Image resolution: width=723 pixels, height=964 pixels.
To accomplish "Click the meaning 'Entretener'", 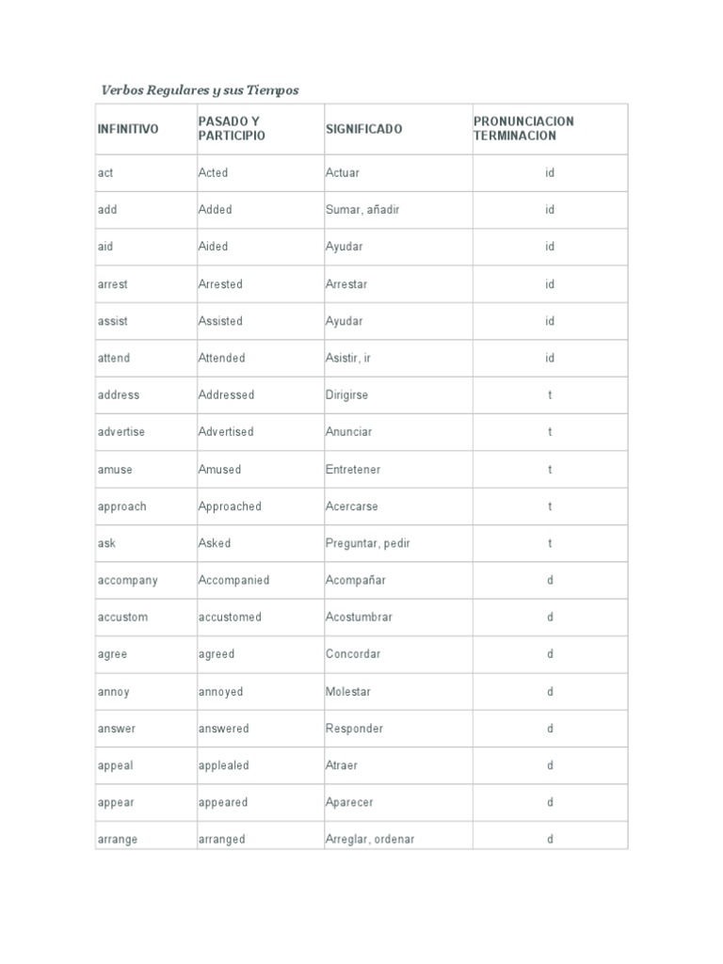I will (353, 469).
